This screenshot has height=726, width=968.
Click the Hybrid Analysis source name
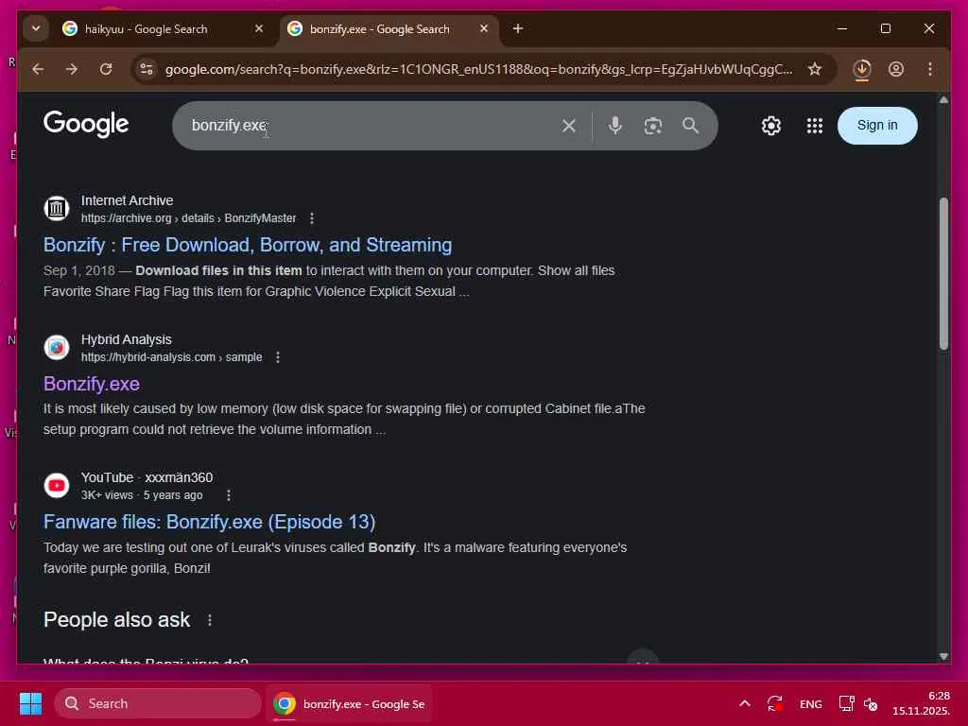127,339
